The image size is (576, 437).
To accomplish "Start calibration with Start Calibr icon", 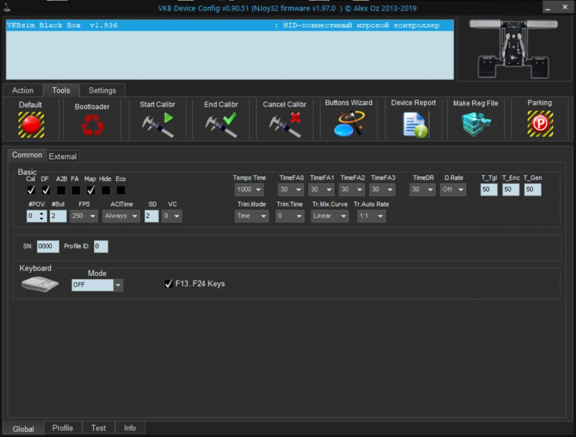I will (157, 124).
